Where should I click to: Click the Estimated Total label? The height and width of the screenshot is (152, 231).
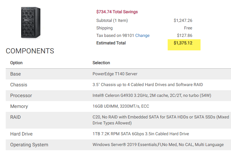click(111, 43)
